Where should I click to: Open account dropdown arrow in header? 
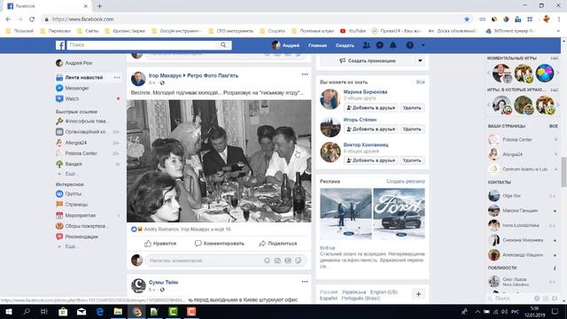click(423, 45)
